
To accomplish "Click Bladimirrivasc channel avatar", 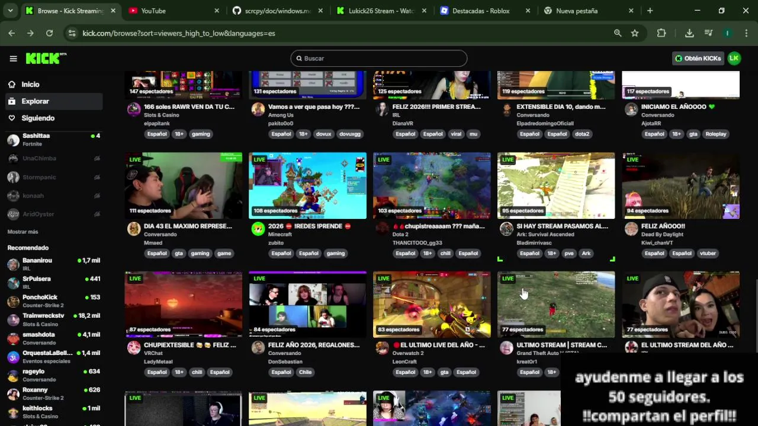I will (x=506, y=229).
